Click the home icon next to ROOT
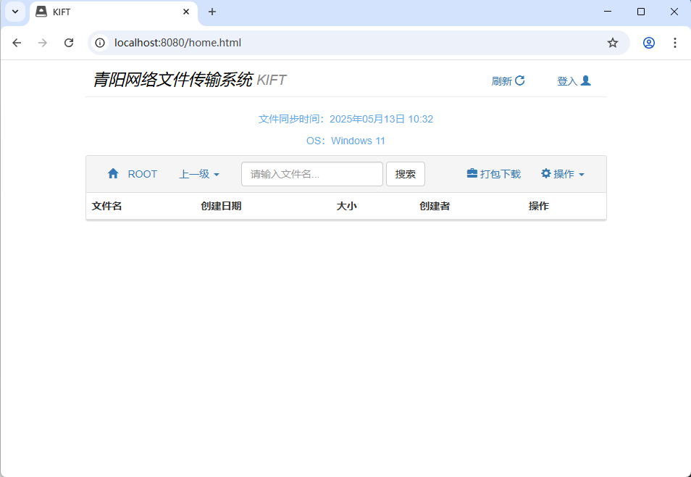The width and height of the screenshot is (691, 477). (x=113, y=173)
